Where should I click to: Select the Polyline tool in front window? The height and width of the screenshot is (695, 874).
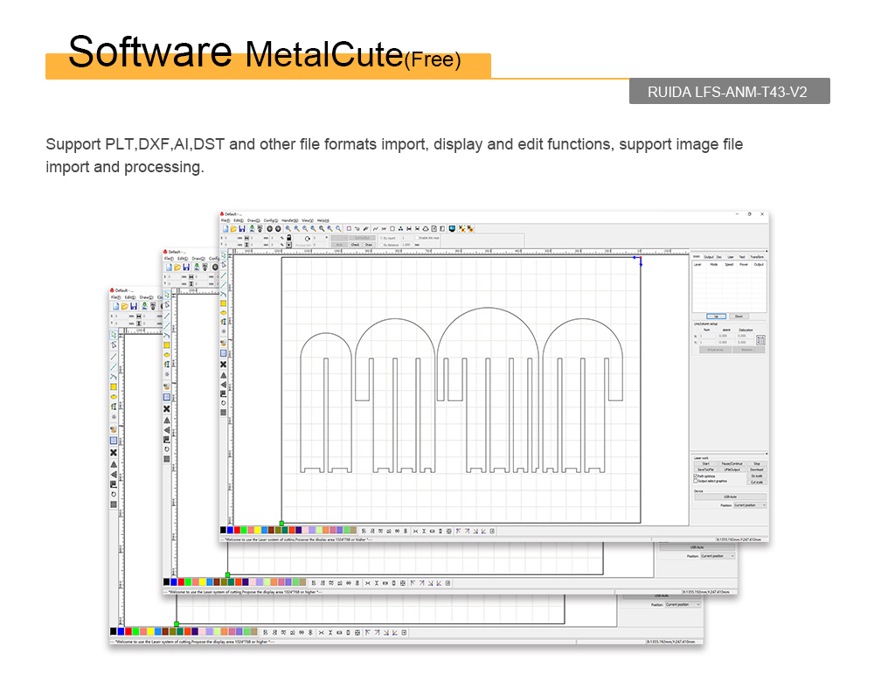coord(224,285)
